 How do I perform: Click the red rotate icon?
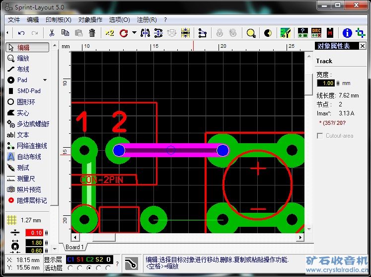[124, 33]
